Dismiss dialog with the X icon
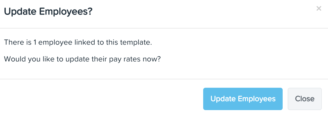 (x=319, y=9)
